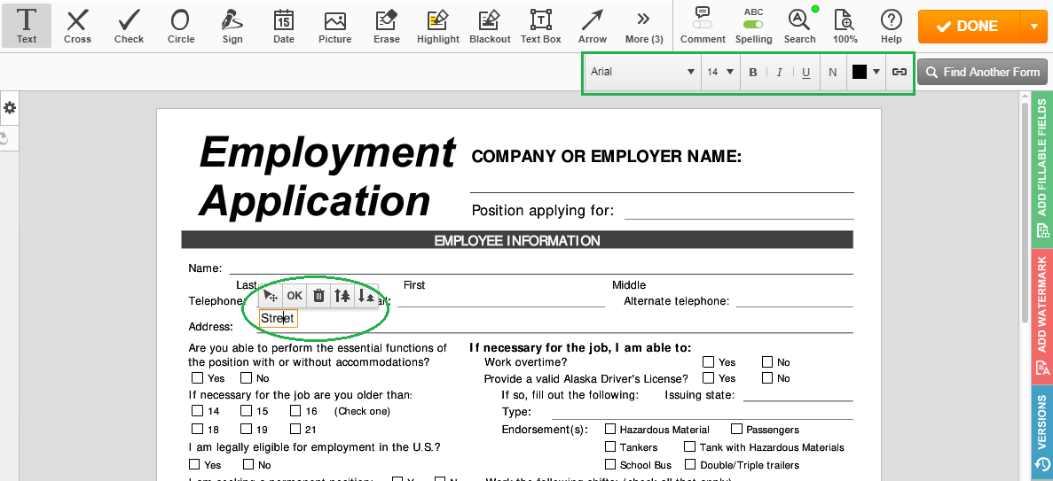Select the Cross mark tool
This screenshot has width=1053, height=481.
[77, 26]
